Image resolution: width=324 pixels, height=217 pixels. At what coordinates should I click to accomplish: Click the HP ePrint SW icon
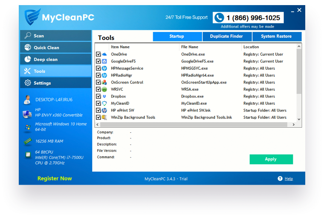pos(104,110)
